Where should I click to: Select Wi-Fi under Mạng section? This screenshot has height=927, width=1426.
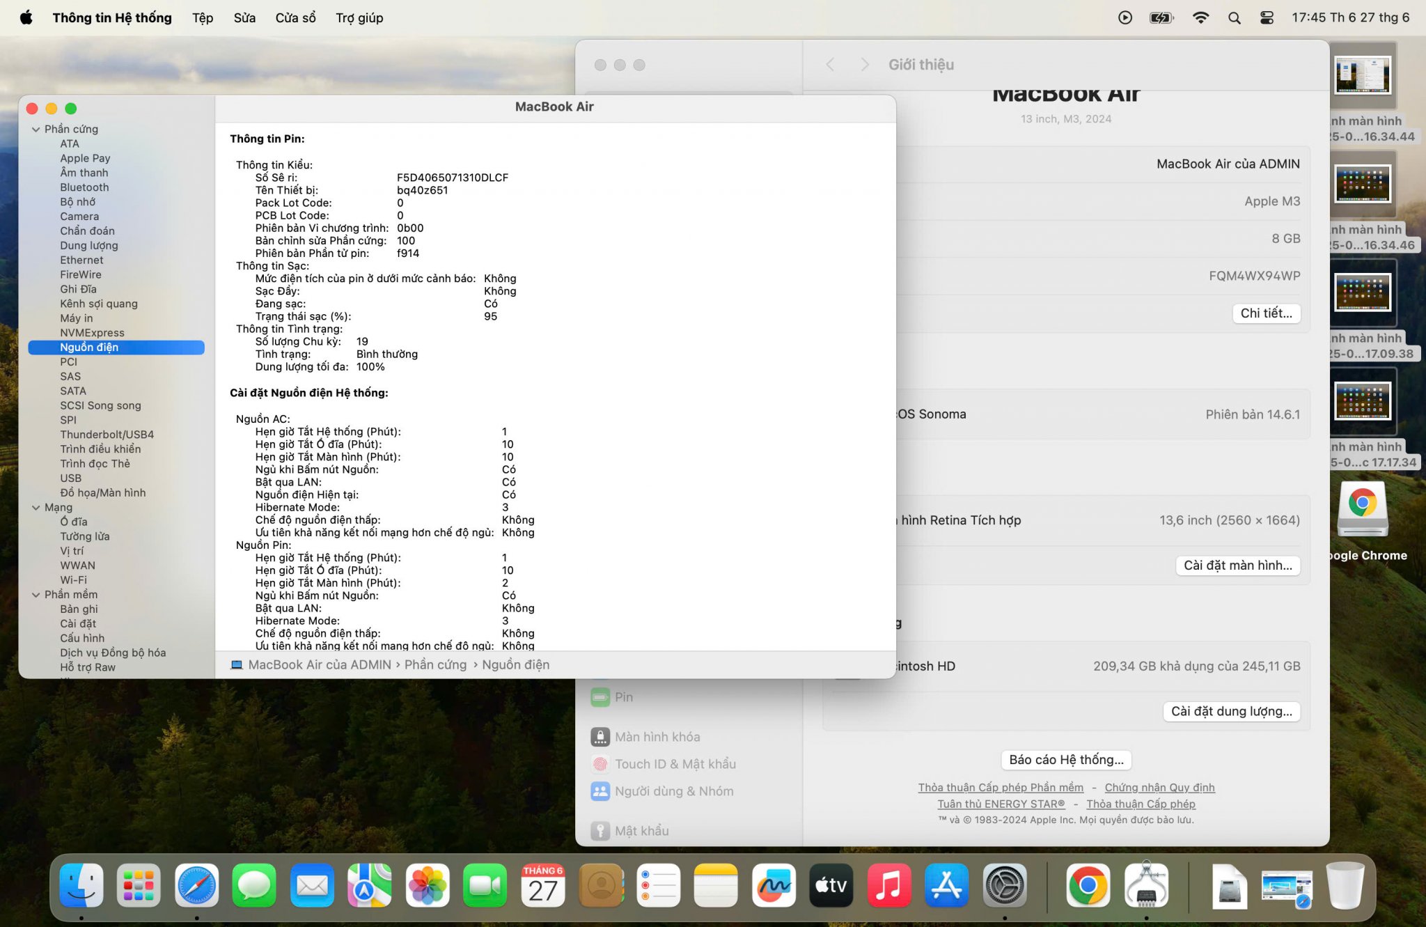click(73, 580)
